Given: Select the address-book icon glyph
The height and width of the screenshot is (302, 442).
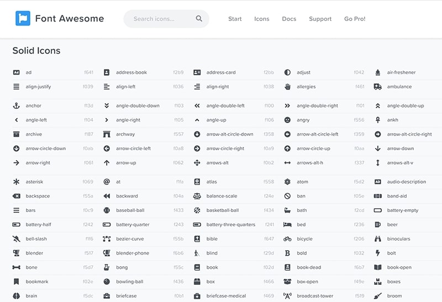Looking at the screenshot, I should [x=107, y=72].
